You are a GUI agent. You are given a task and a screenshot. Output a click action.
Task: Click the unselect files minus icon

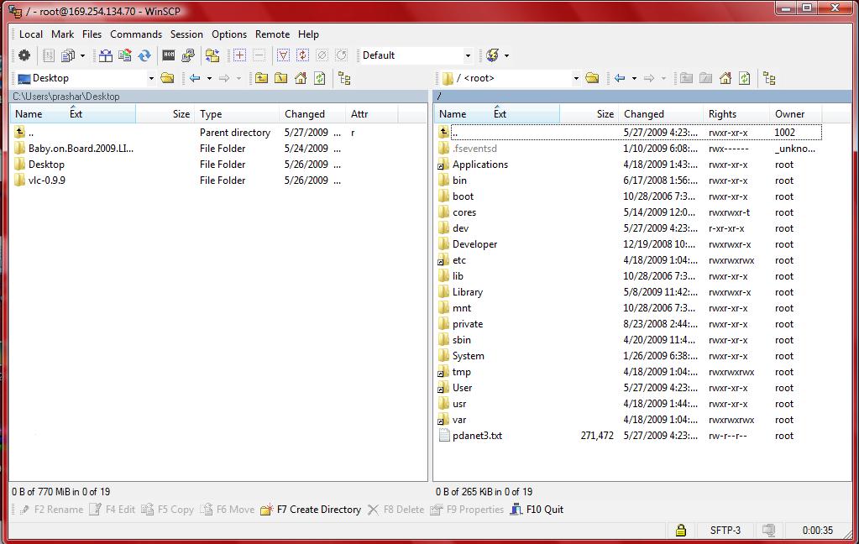(259, 55)
